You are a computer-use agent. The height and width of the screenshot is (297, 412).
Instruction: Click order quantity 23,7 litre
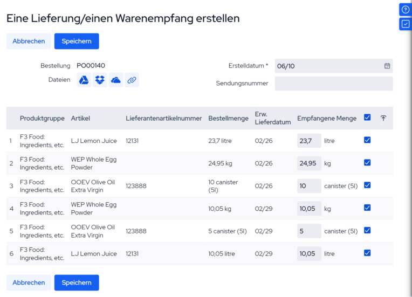click(220, 141)
